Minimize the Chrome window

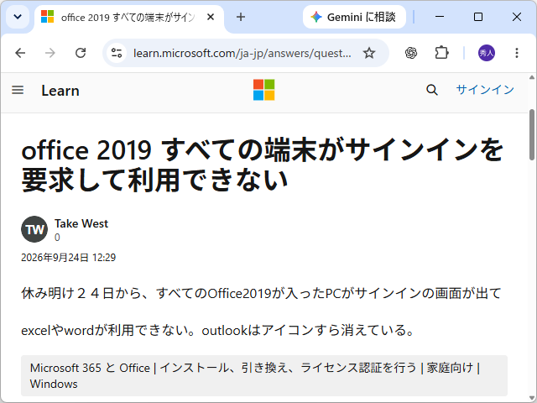pos(440,17)
